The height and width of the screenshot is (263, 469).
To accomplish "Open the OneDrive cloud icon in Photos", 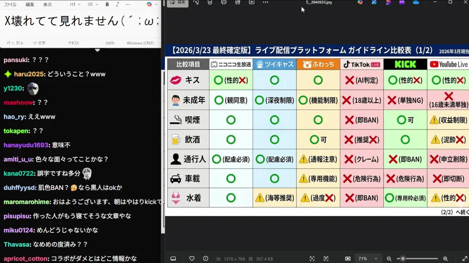I will 416,2.
